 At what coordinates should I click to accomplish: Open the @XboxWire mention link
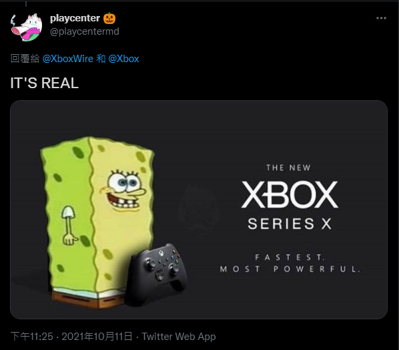[x=68, y=59]
